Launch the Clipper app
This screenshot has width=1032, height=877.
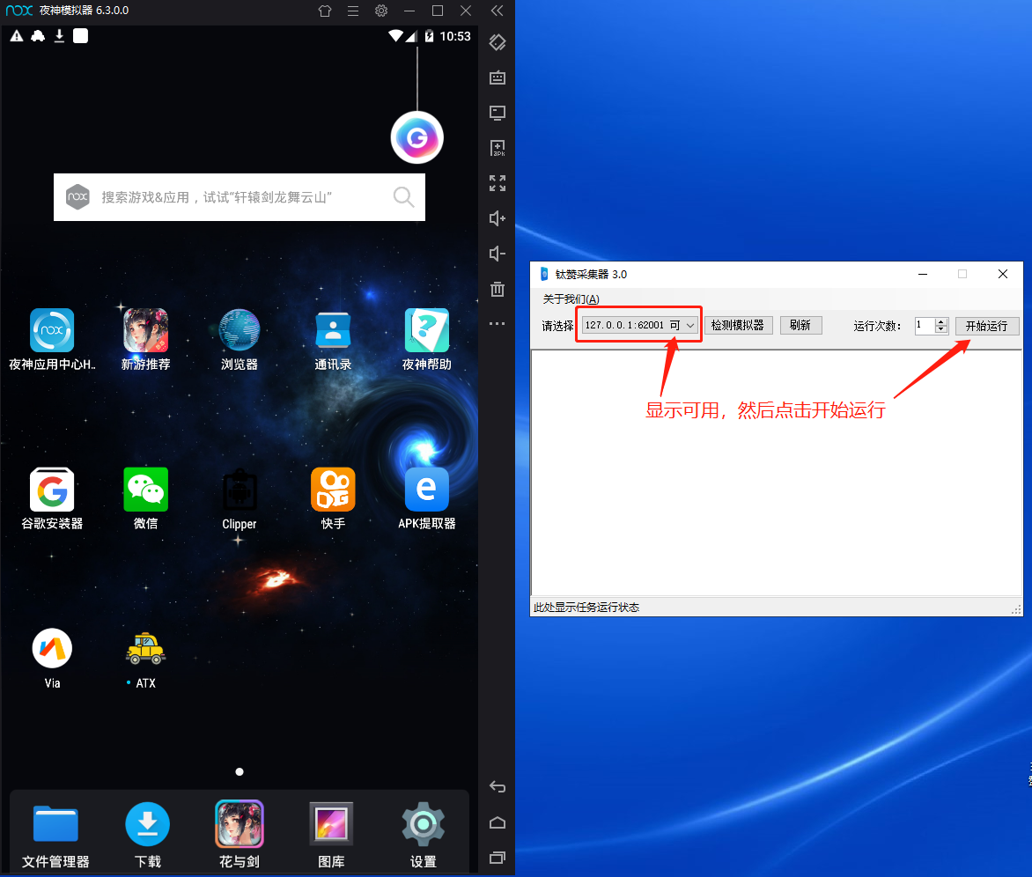point(239,490)
